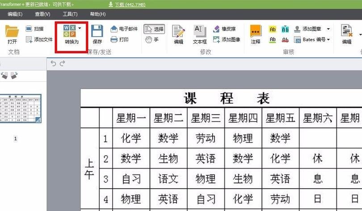The height and width of the screenshot is (211, 362).
Task: Print the document (打印)
Action: click(119, 39)
